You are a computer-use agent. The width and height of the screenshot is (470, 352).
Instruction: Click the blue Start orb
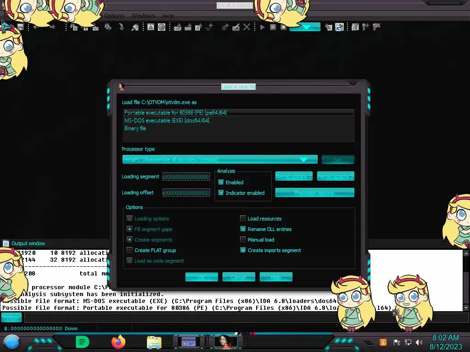[x=12, y=343]
